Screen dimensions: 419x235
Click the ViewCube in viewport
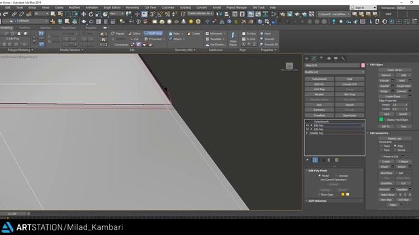pyautogui.click(x=289, y=66)
